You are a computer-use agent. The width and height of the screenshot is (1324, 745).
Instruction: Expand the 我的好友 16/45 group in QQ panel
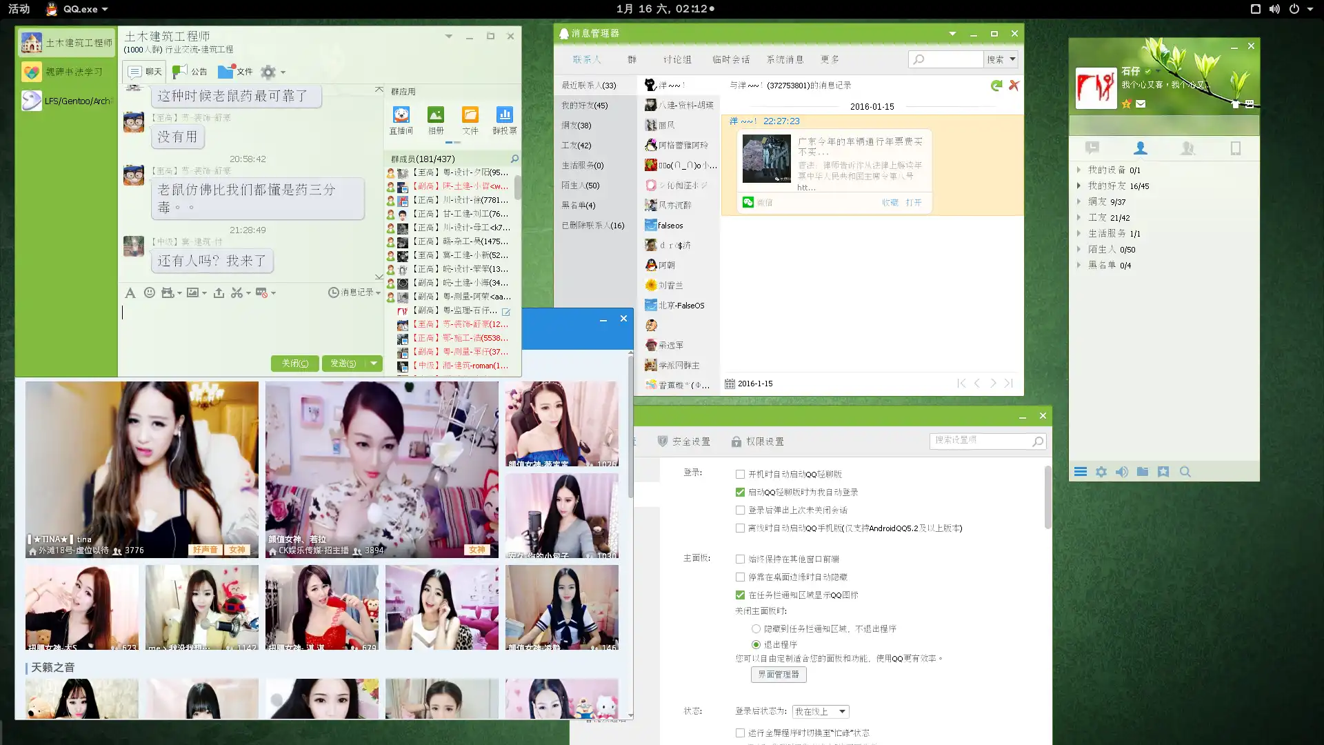tap(1079, 186)
